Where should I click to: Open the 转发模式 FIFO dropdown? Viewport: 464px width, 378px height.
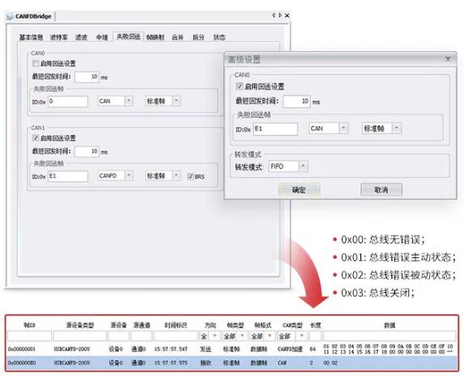coord(303,166)
